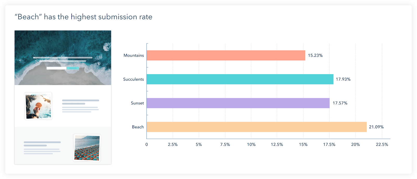Click the purple Sunset bar

[238, 103]
